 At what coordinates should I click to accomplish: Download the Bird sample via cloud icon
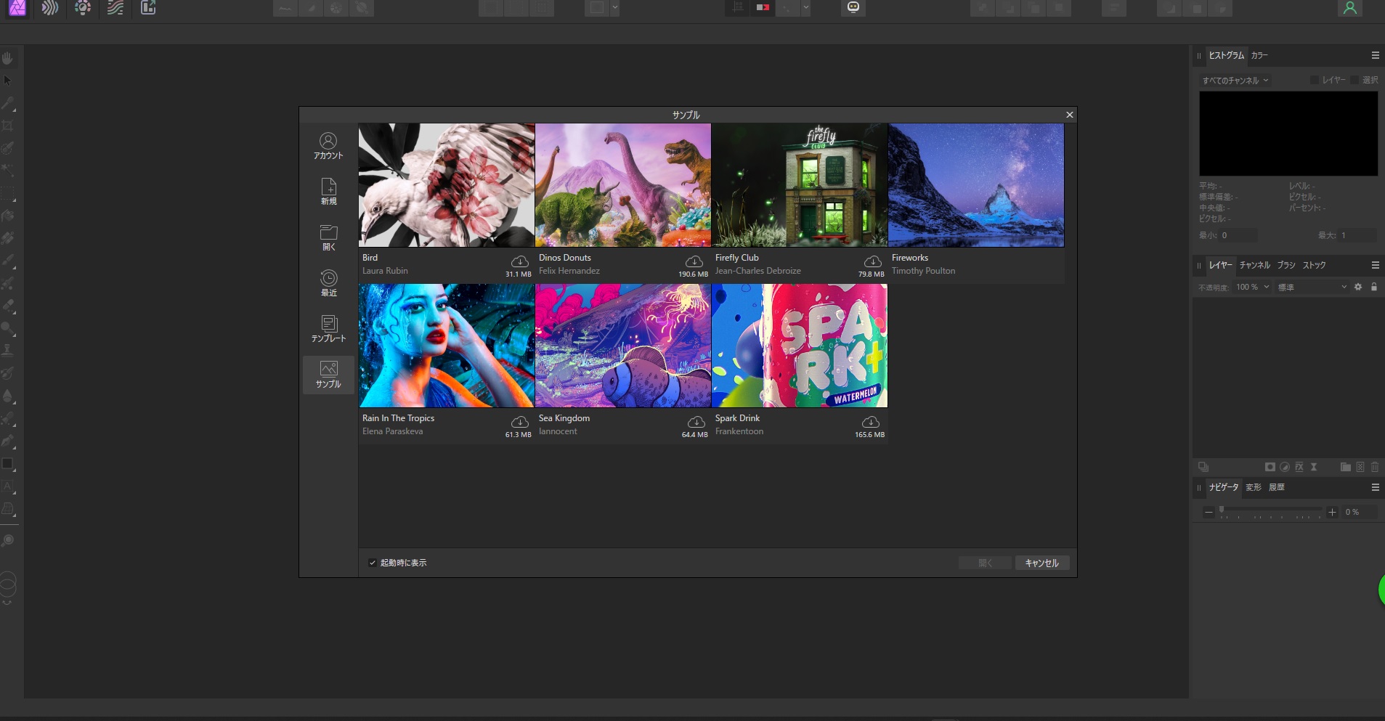pos(519,261)
